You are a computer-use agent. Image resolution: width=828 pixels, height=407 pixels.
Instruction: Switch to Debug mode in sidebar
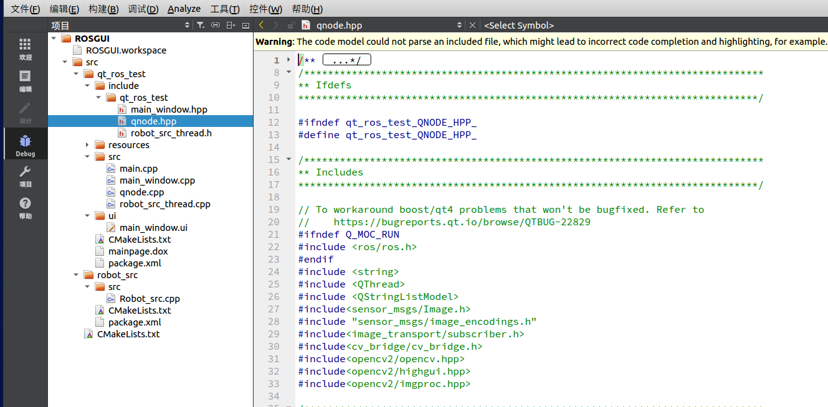[x=25, y=145]
